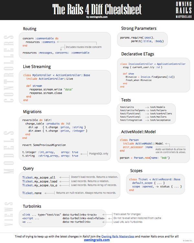194x243 pixels.
Task: Click 'Includes routes inside concern' note
Action: pos(84,47)
